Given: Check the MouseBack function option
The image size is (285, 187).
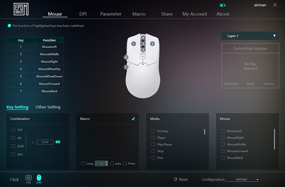Looking at the screenshot, I should 223,157.
